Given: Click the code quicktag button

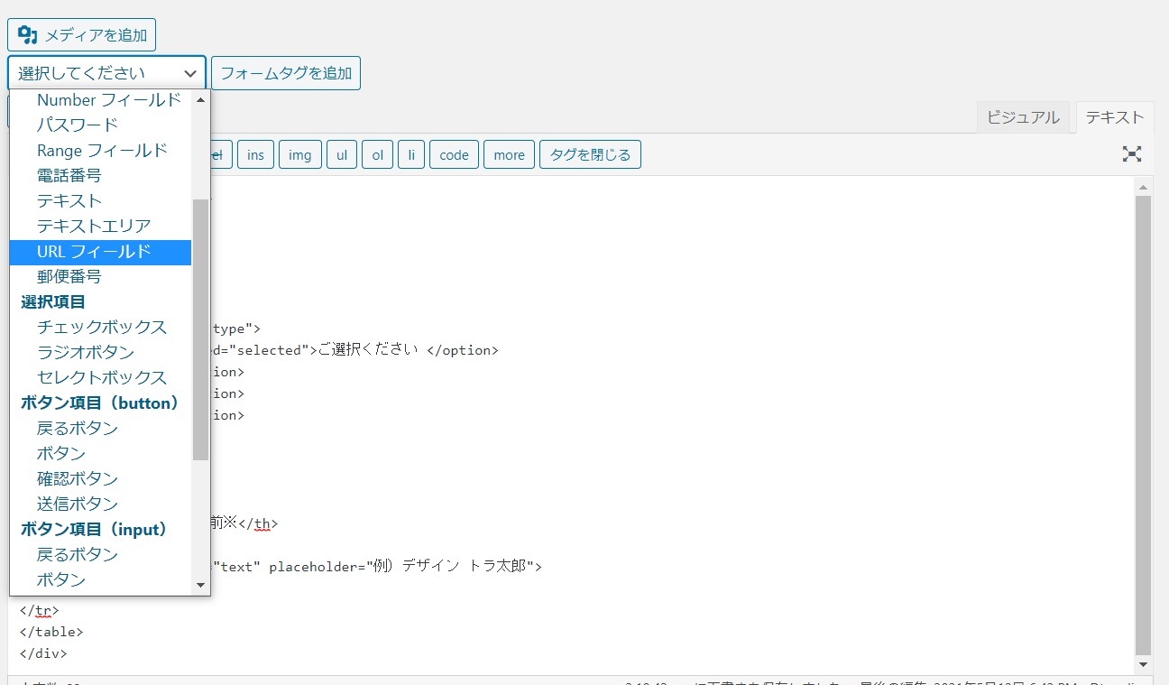Looking at the screenshot, I should point(454,155).
